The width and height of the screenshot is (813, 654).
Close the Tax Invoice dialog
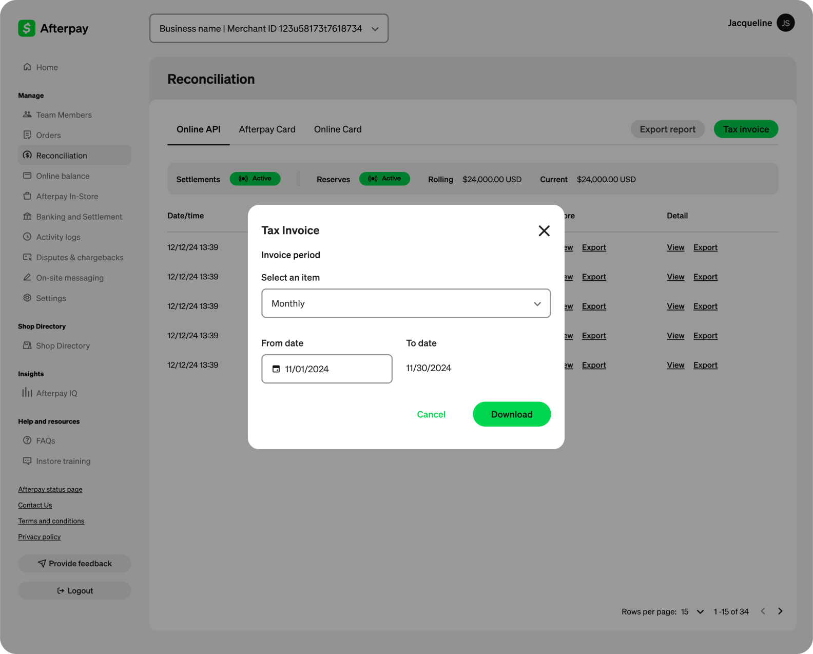544,231
